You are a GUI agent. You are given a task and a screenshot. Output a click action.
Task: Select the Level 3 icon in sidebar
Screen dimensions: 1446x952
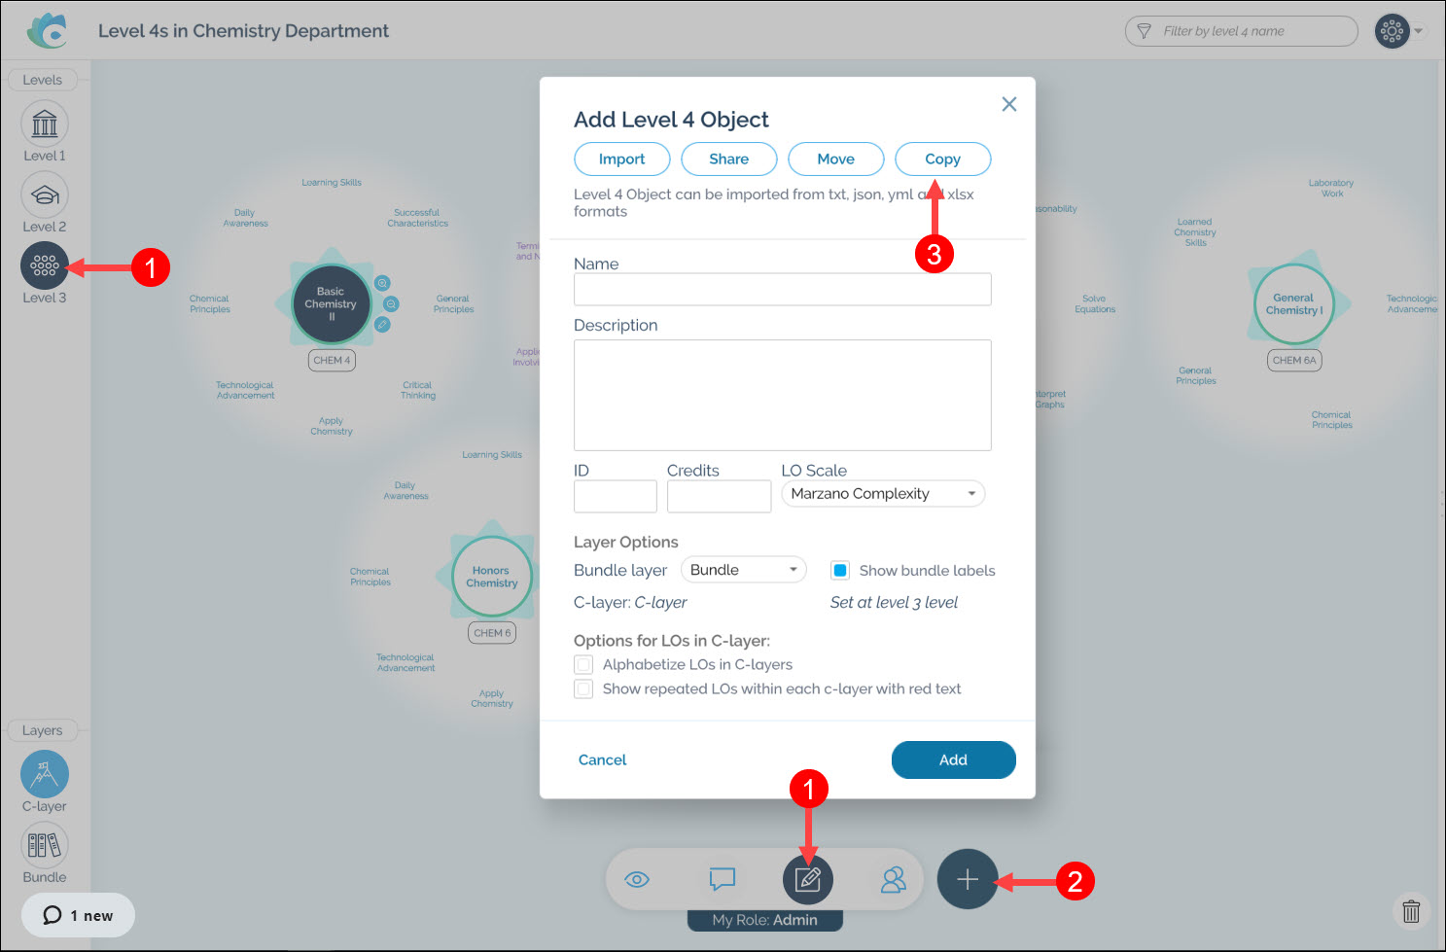coord(45,265)
